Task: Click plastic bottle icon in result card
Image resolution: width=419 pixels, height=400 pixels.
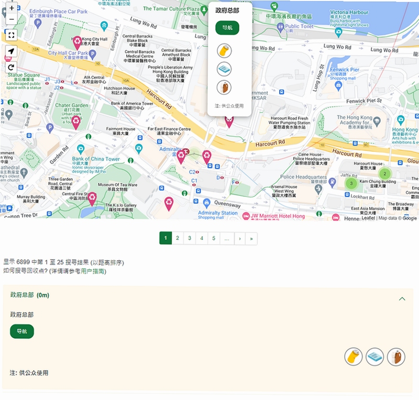Action: (x=396, y=357)
